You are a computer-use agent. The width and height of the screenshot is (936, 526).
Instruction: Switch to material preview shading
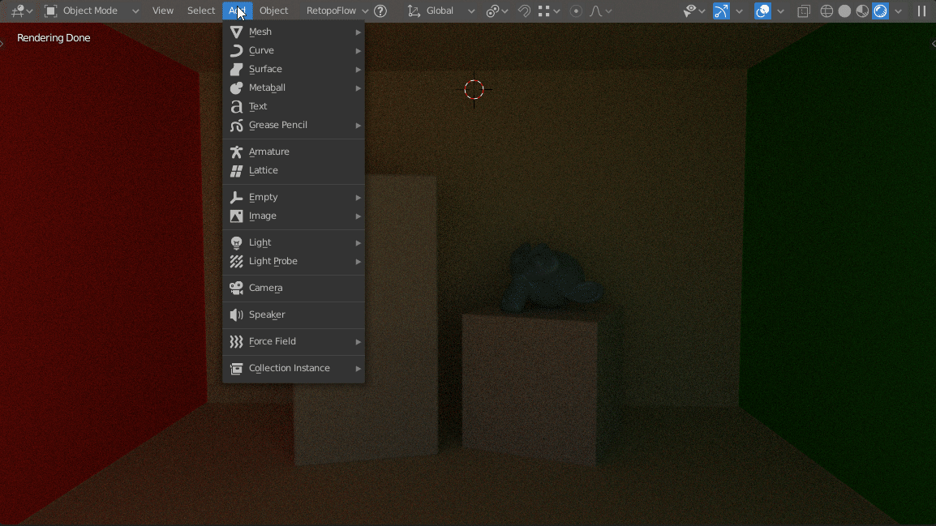coord(862,11)
